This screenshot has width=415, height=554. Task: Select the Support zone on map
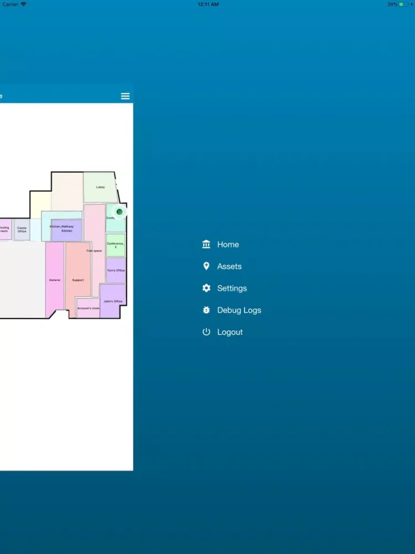(78, 280)
